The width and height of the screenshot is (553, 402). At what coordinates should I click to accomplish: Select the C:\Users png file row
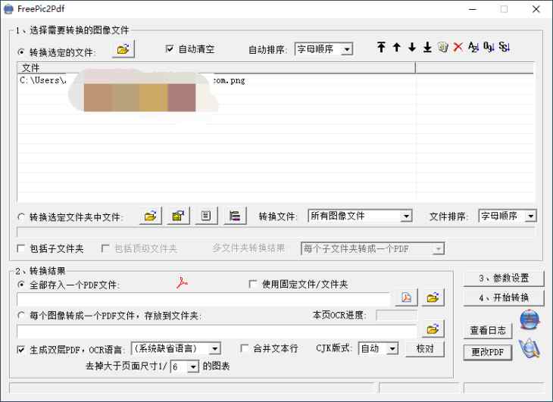[x=217, y=80]
